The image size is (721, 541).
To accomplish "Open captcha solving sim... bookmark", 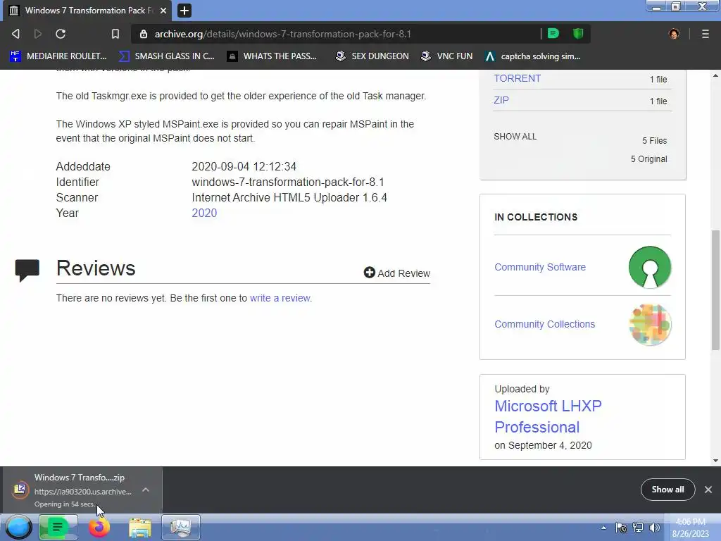I will 533,56.
